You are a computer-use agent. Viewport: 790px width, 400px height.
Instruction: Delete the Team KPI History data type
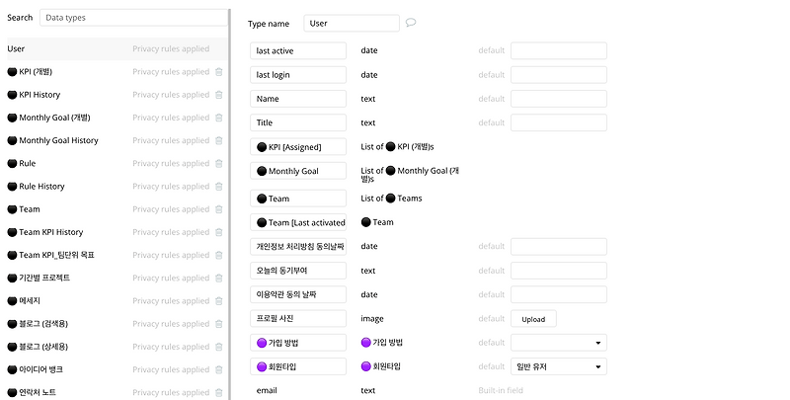pyautogui.click(x=218, y=232)
